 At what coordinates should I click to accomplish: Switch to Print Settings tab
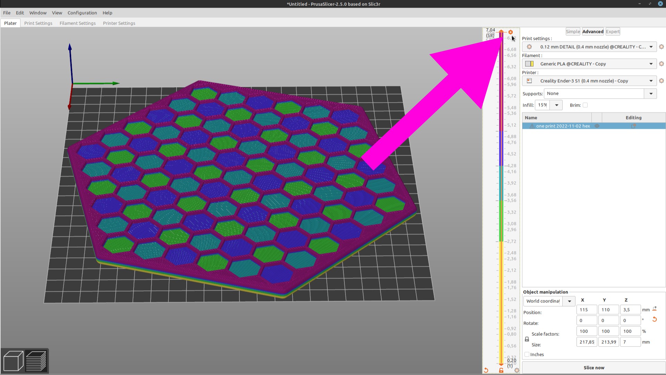38,23
